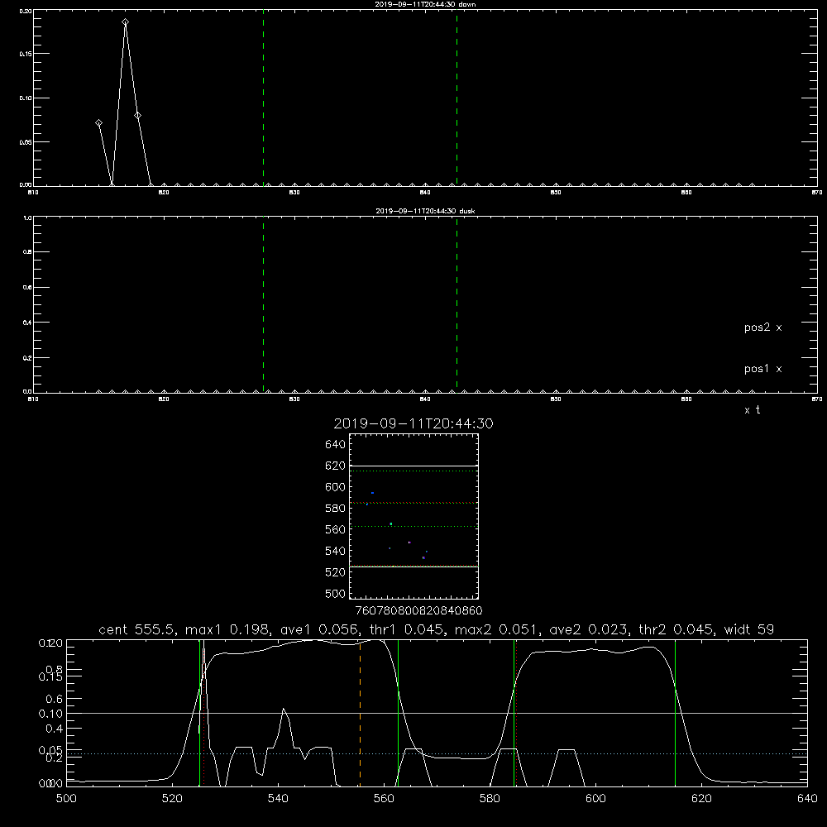
Task: Click the '0.15' y-axis label of the dawn plot
Action: (26, 54)
